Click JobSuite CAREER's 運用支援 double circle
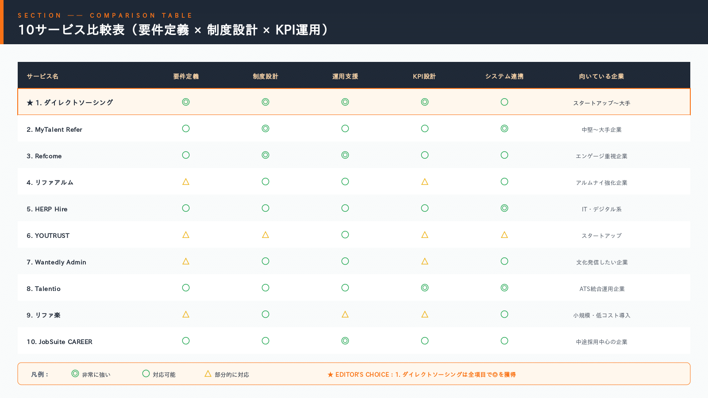 pyautogui.click(x=345, y=341)
